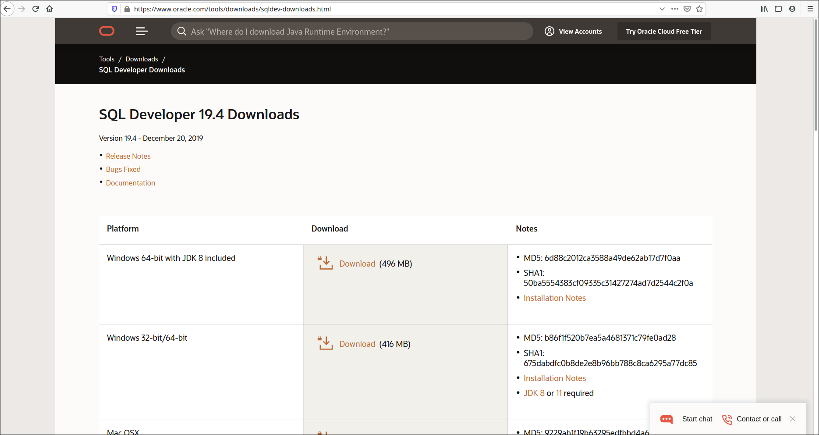Go to Downloads breadcrumb
The height and width of the screenshot is (435, 819).
[x=142, y=59]
